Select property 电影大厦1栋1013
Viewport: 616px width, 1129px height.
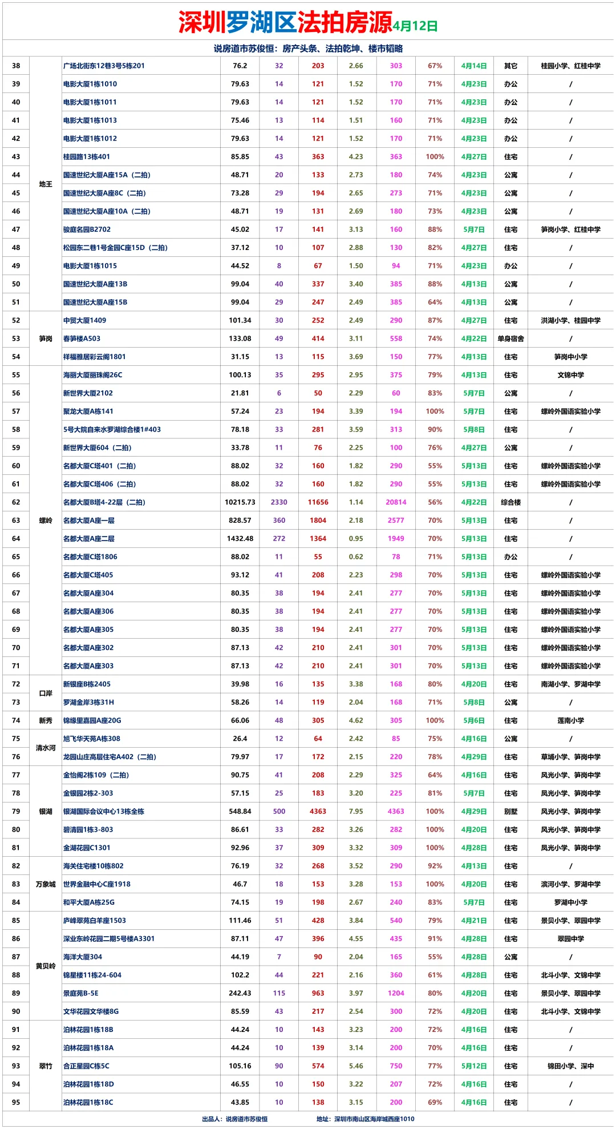tap(90, 120)
